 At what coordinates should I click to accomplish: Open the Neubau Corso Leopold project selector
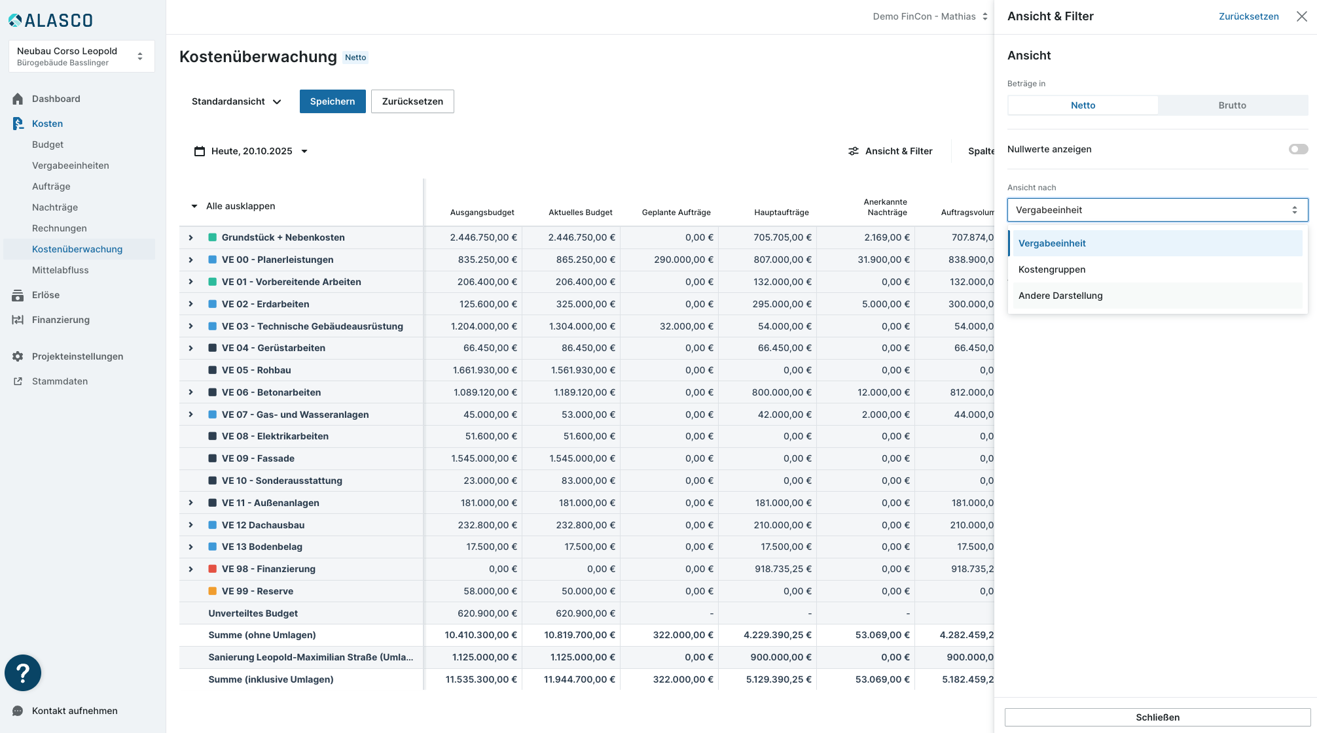[x=81, y=56]
